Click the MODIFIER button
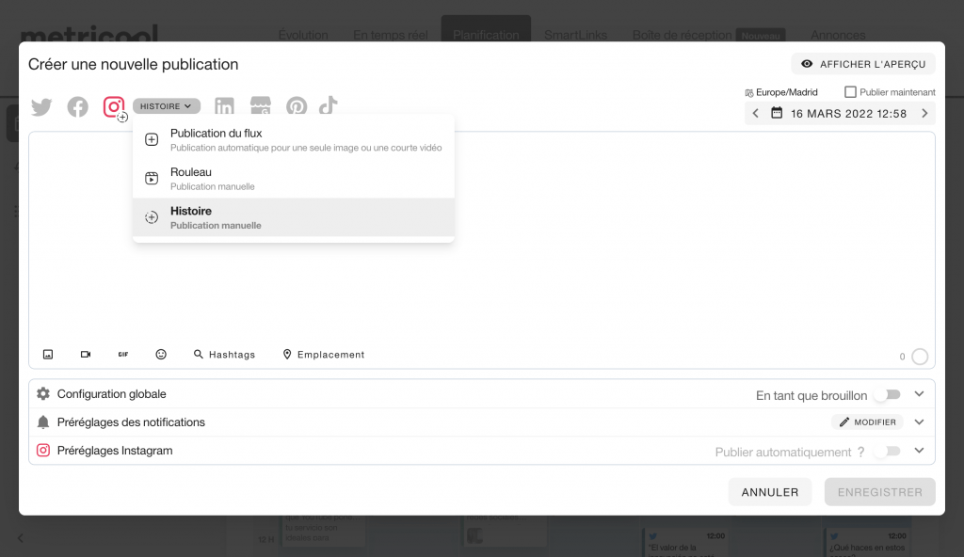Screen dimensions: 964x557 [867, 422]
